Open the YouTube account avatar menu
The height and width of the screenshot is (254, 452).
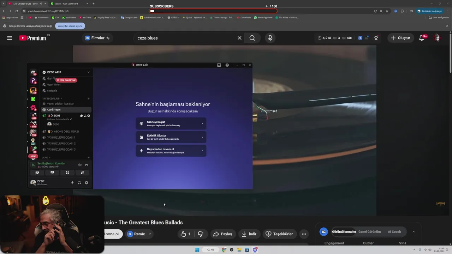click(x=437, y=38)
